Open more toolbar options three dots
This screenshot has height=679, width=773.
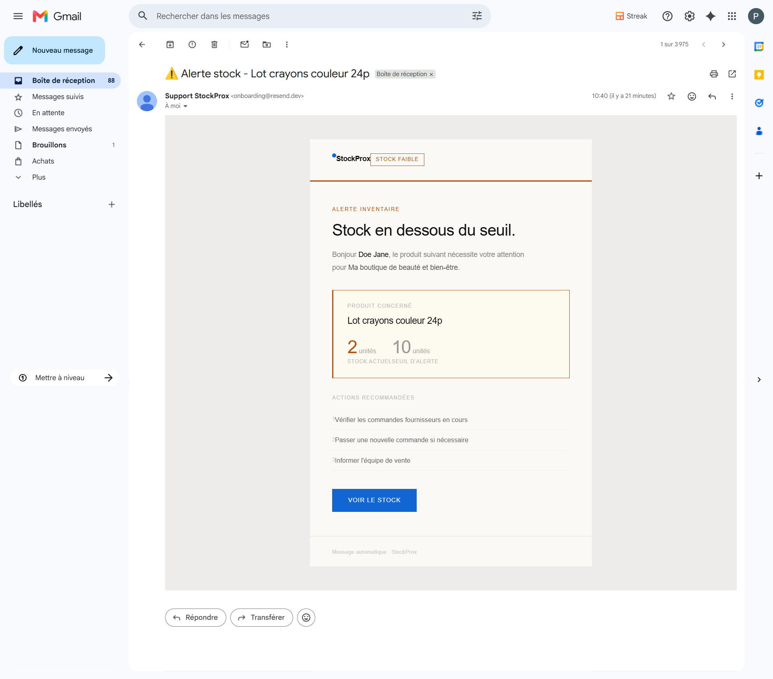pyautogui.click(x=287, y=44)
